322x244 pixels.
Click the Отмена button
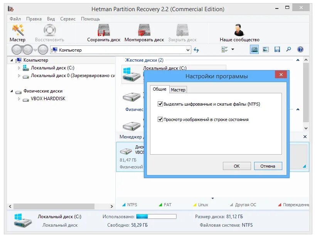coord(268,166)
